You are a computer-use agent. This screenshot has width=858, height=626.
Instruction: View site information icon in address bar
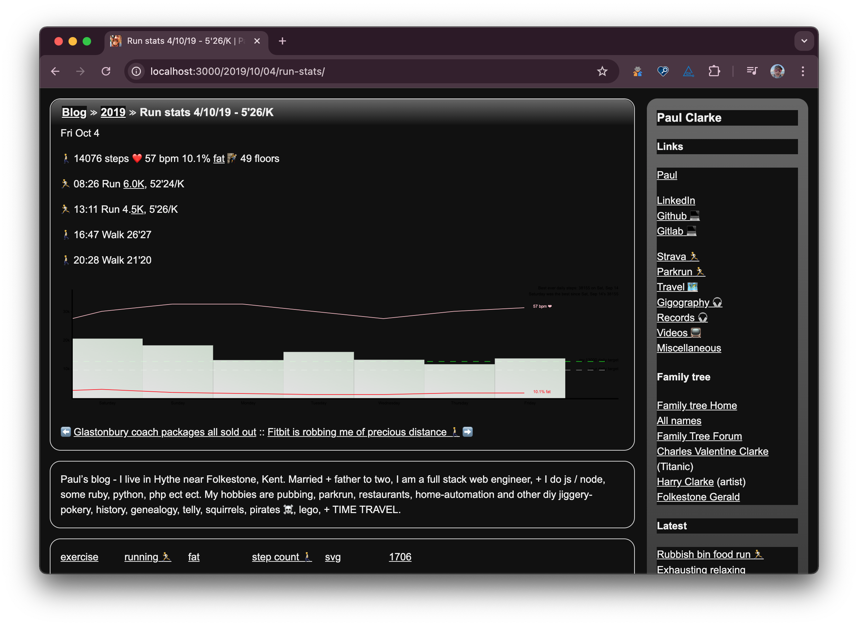(x=137, y=71)
